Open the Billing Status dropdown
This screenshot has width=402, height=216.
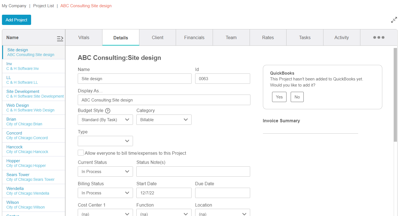coord(105,193)
